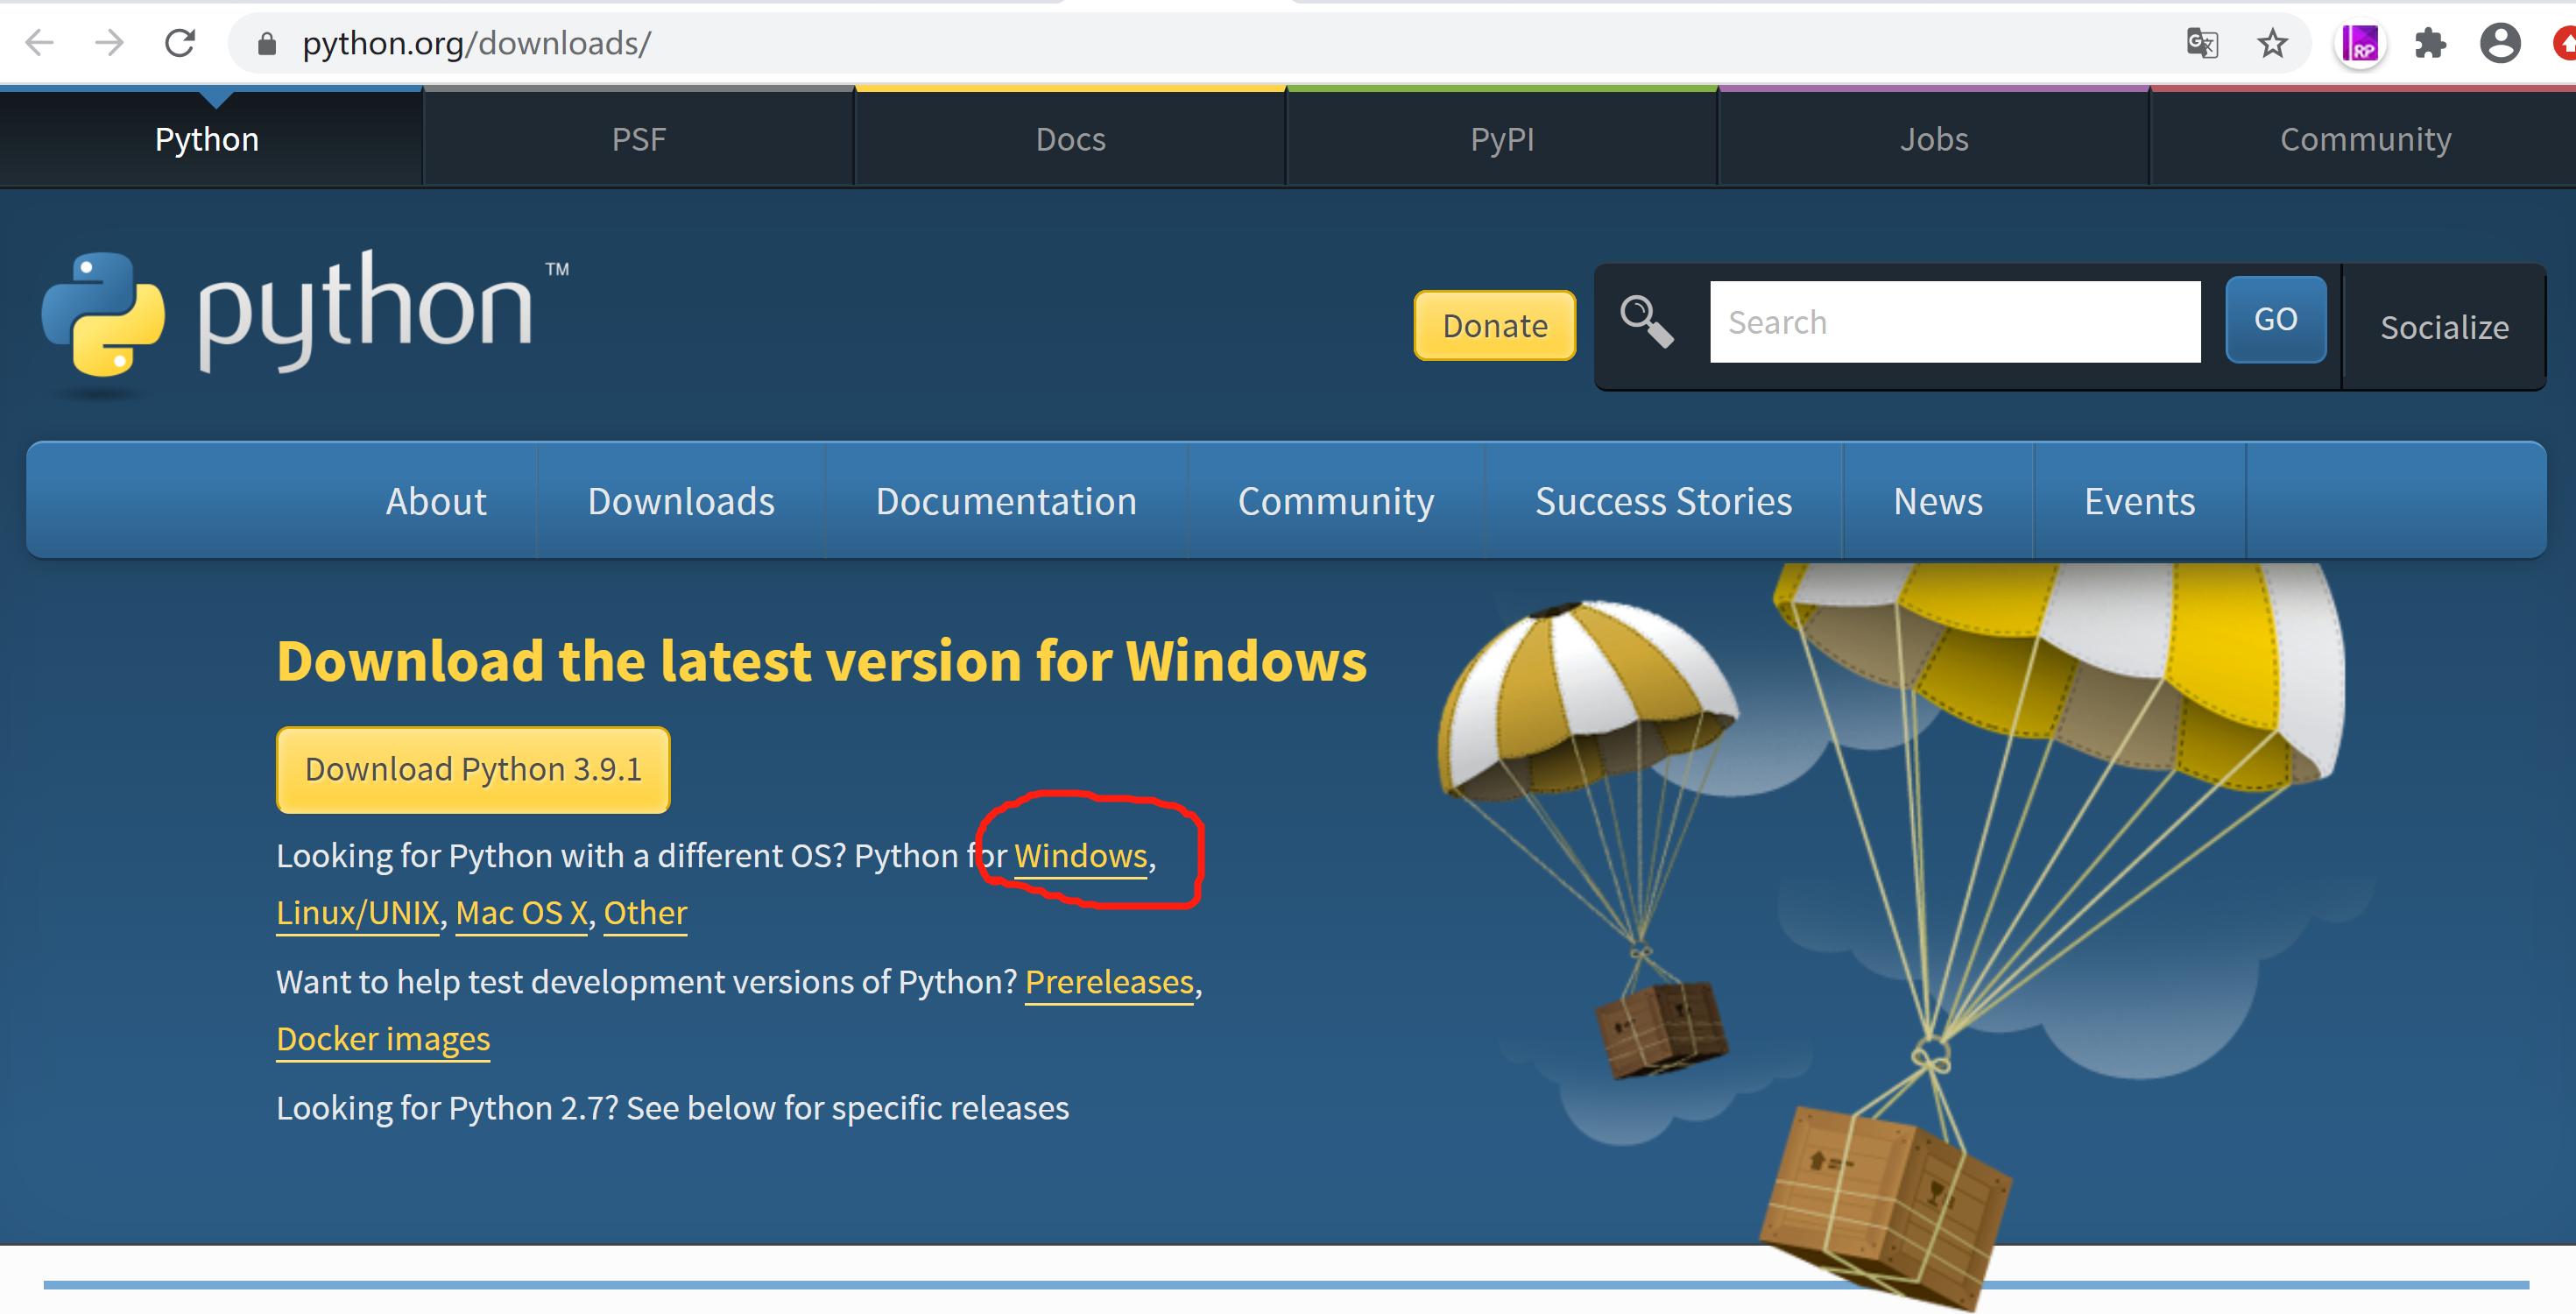Open the Documentation menu item
Image resolution: width=2576 pixels, height=1314 pixels.
click(x=1005, y=500)
